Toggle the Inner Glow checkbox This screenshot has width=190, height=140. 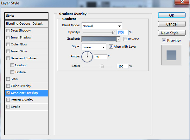(x=8, y=51)
